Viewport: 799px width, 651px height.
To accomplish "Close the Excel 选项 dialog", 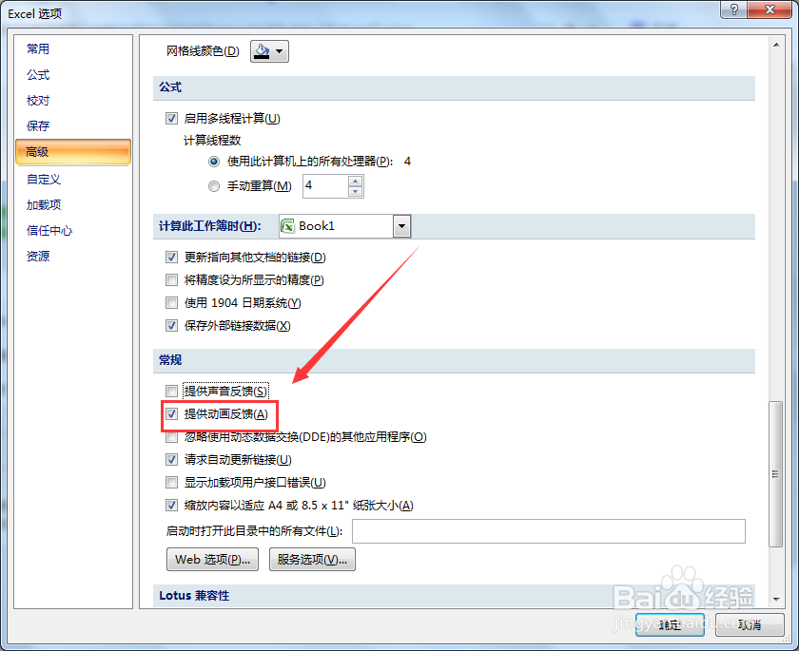I will coord(770,10).
